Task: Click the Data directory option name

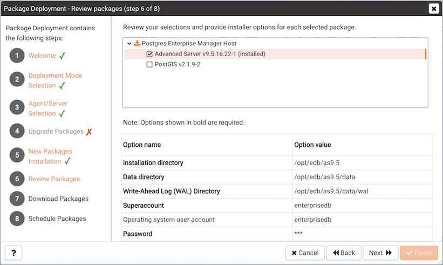Action: 144,177
